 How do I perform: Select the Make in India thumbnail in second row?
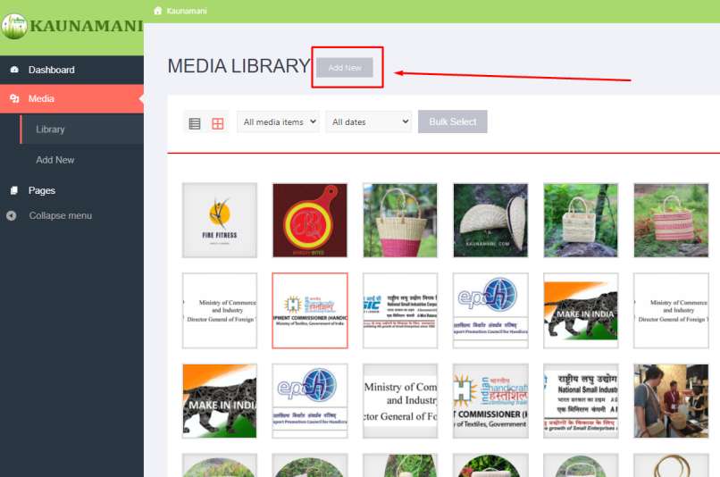click(x=581, y=311)
